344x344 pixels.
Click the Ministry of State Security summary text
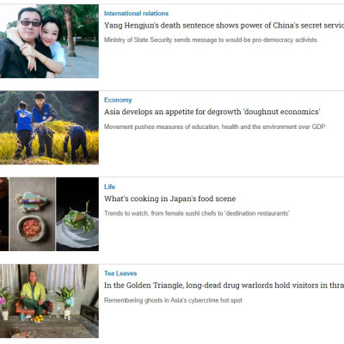211,40
